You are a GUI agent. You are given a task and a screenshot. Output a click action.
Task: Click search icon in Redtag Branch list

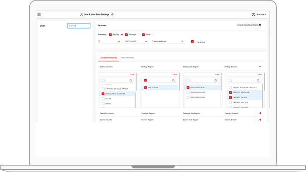tap(258, 80)
